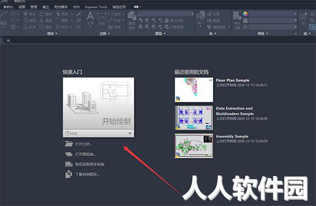Switch to the 精选应用 ribbon tab

click(119, 7)
